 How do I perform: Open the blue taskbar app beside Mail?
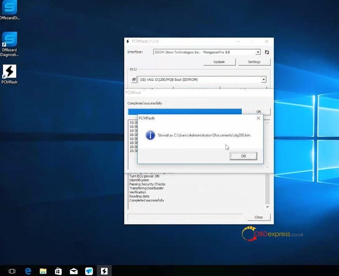[x=89, y=271]
